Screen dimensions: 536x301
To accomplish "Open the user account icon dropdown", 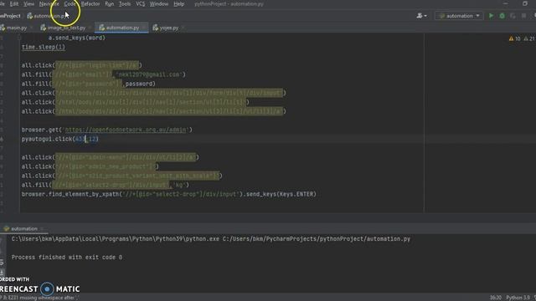I will pos(421,16).
